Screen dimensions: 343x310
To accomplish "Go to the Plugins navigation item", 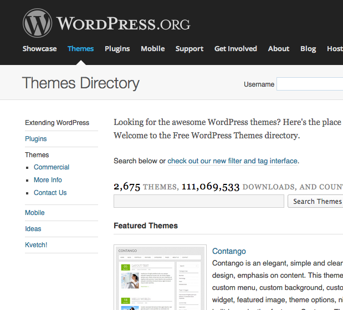I will point(117,49).
